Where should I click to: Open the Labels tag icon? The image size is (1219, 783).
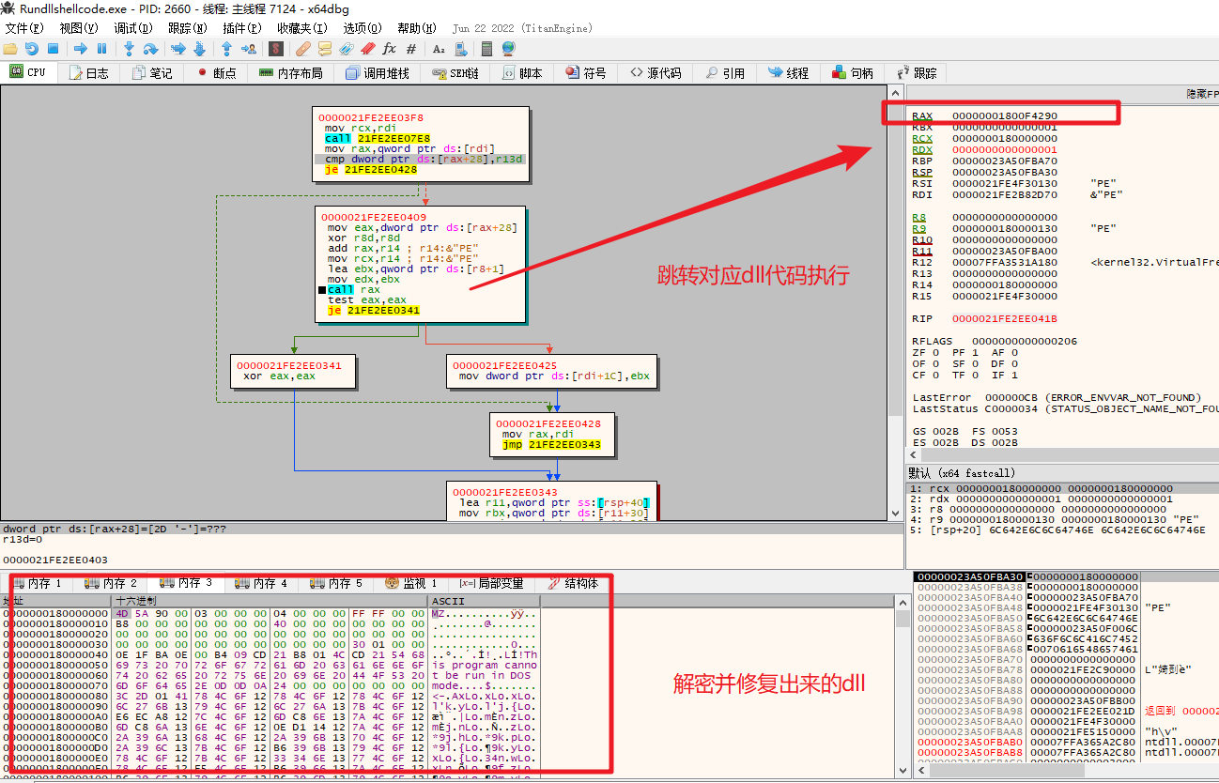pos(347,49)
